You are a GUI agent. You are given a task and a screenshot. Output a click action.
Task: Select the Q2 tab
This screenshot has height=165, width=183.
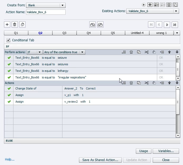point(40,33)
